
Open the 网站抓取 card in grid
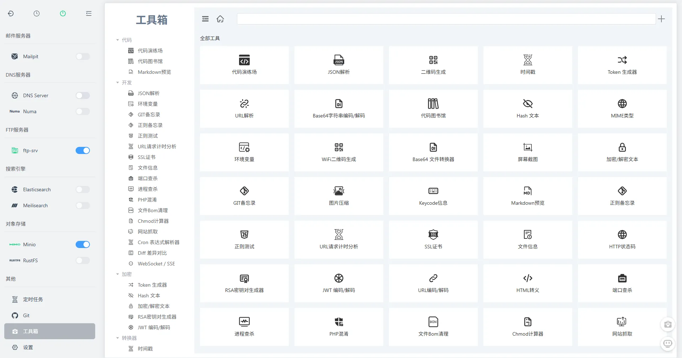click(x=622, y=327)
